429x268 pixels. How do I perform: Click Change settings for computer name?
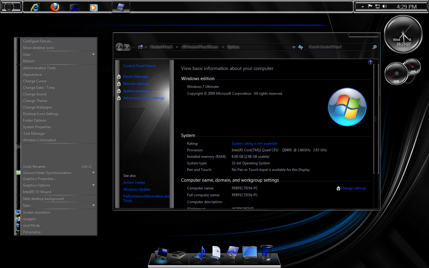[x=353, y=188]
